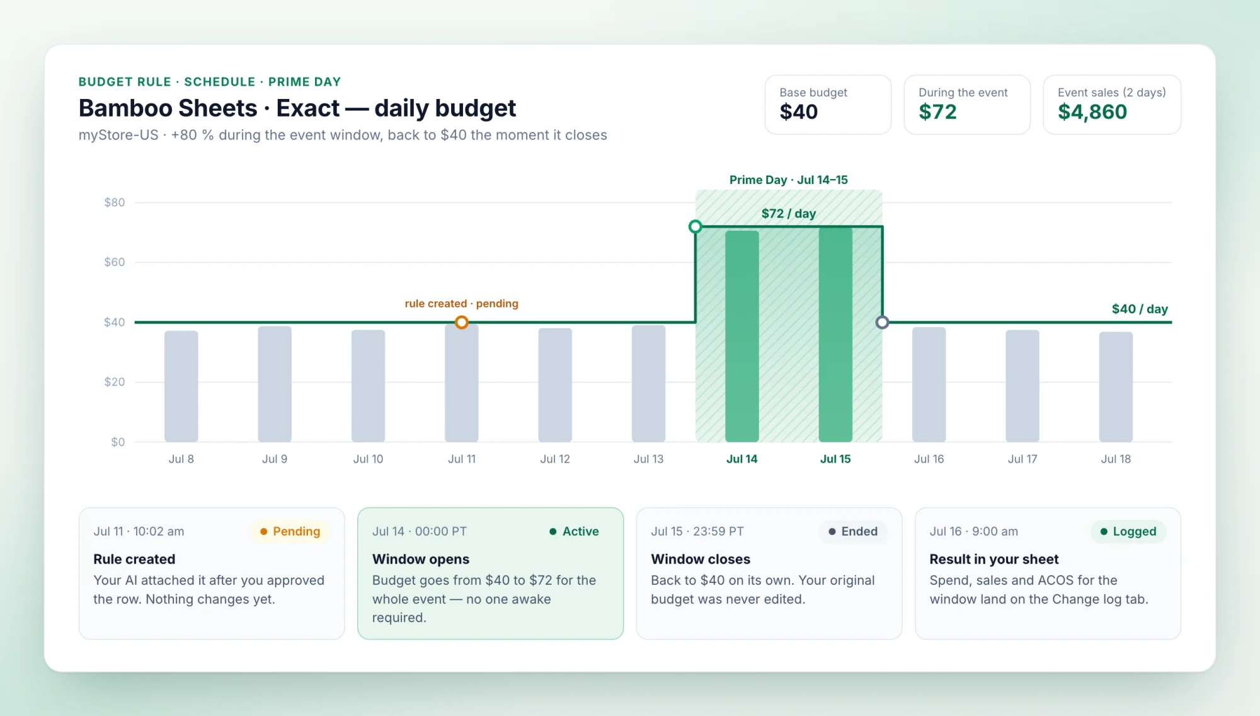Open the Result in your sheet heading

[994, 559]
